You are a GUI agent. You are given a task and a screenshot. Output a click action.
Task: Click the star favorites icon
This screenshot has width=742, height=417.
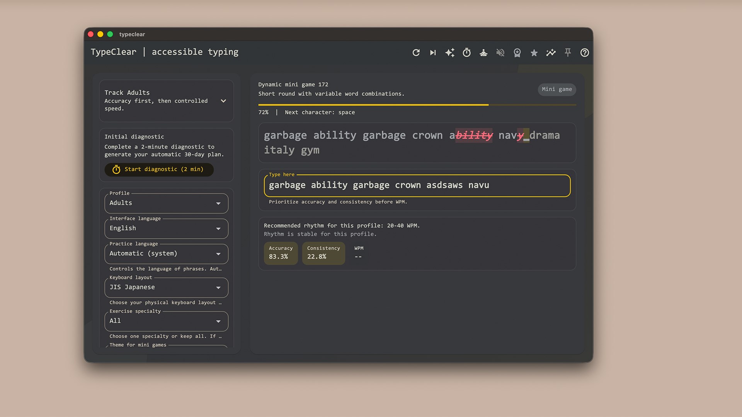pyautogui.click(x=534, y=53)
